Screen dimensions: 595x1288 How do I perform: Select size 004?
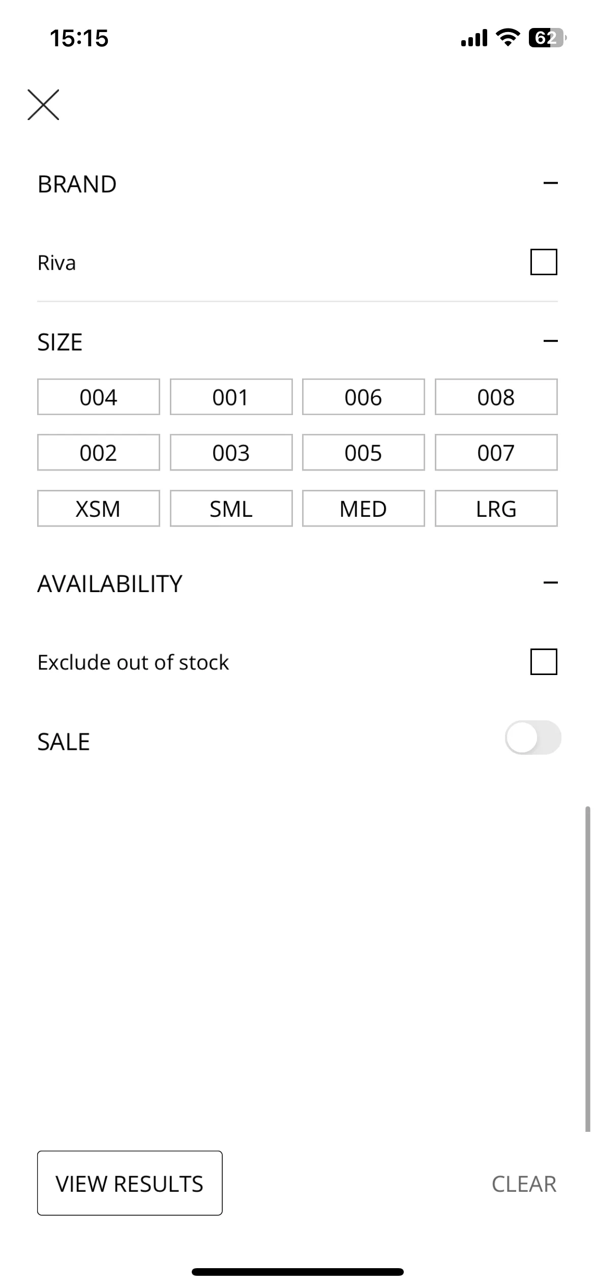coord(99,397)
